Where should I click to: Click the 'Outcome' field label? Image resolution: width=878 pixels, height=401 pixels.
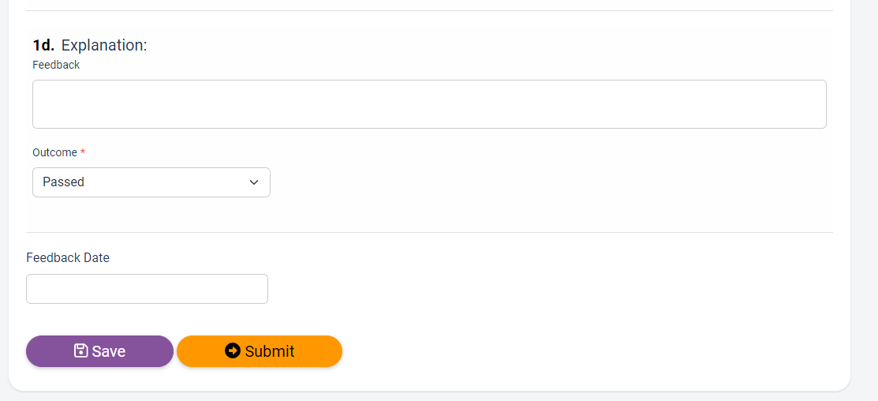click(55, 152)
